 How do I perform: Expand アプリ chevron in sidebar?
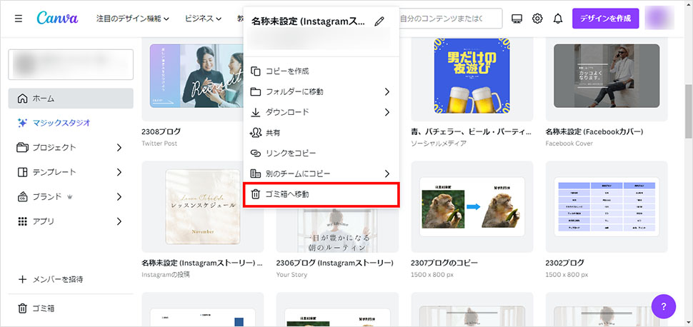coord(119,221)
